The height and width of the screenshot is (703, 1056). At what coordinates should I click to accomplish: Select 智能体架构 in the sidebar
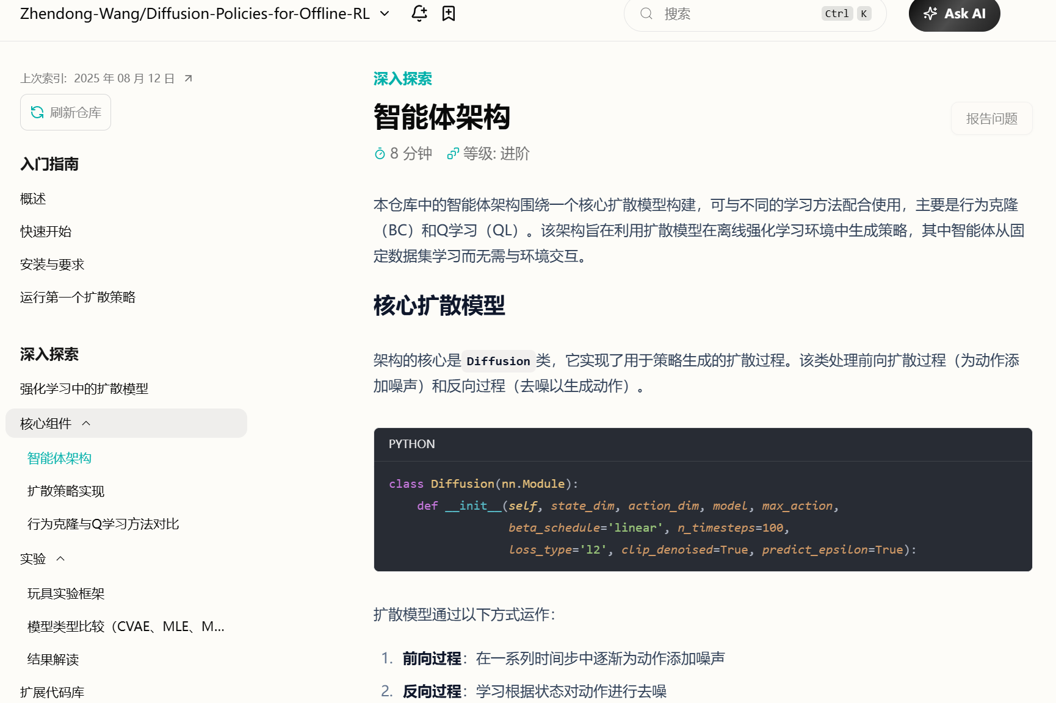(x=59, y=458)
